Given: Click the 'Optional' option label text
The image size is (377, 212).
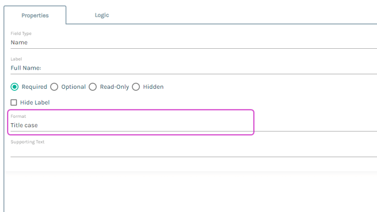Looking at the screenshot, I should (73, 87).
